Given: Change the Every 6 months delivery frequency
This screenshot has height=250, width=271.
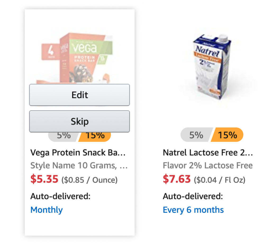Looking at the screenshot, I should (x=193, y=210).
